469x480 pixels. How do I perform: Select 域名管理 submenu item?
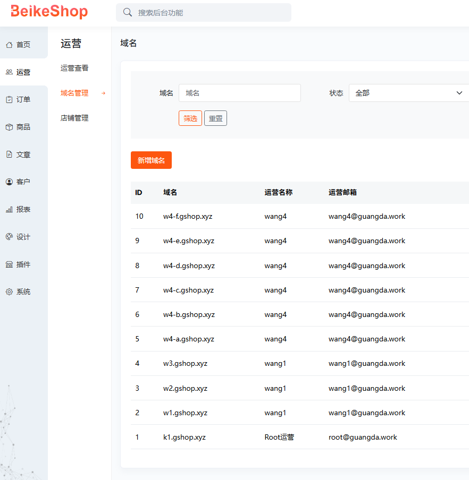click(74, 93)
